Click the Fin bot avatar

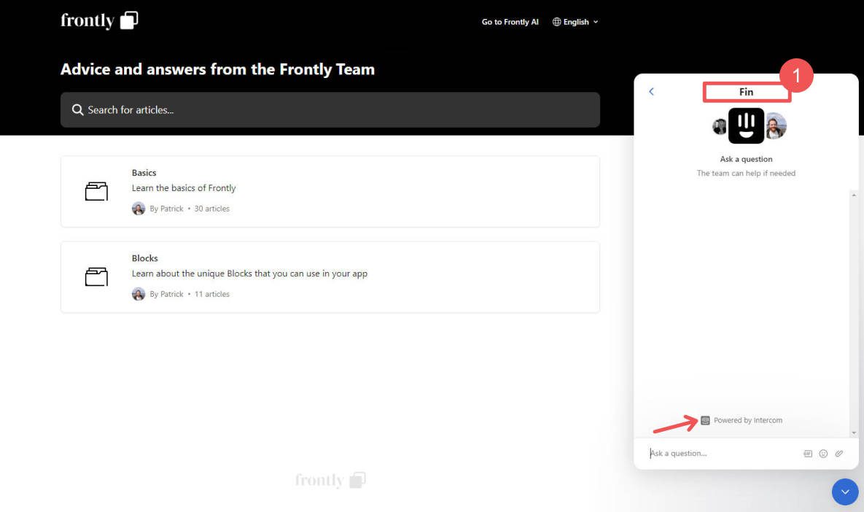746,125
